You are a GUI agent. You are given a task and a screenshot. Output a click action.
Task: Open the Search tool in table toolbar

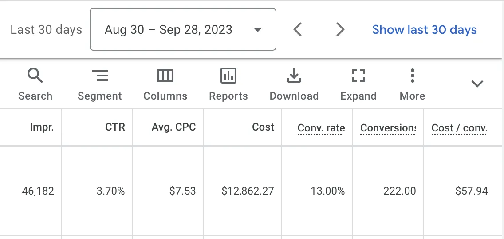[35, 84]
